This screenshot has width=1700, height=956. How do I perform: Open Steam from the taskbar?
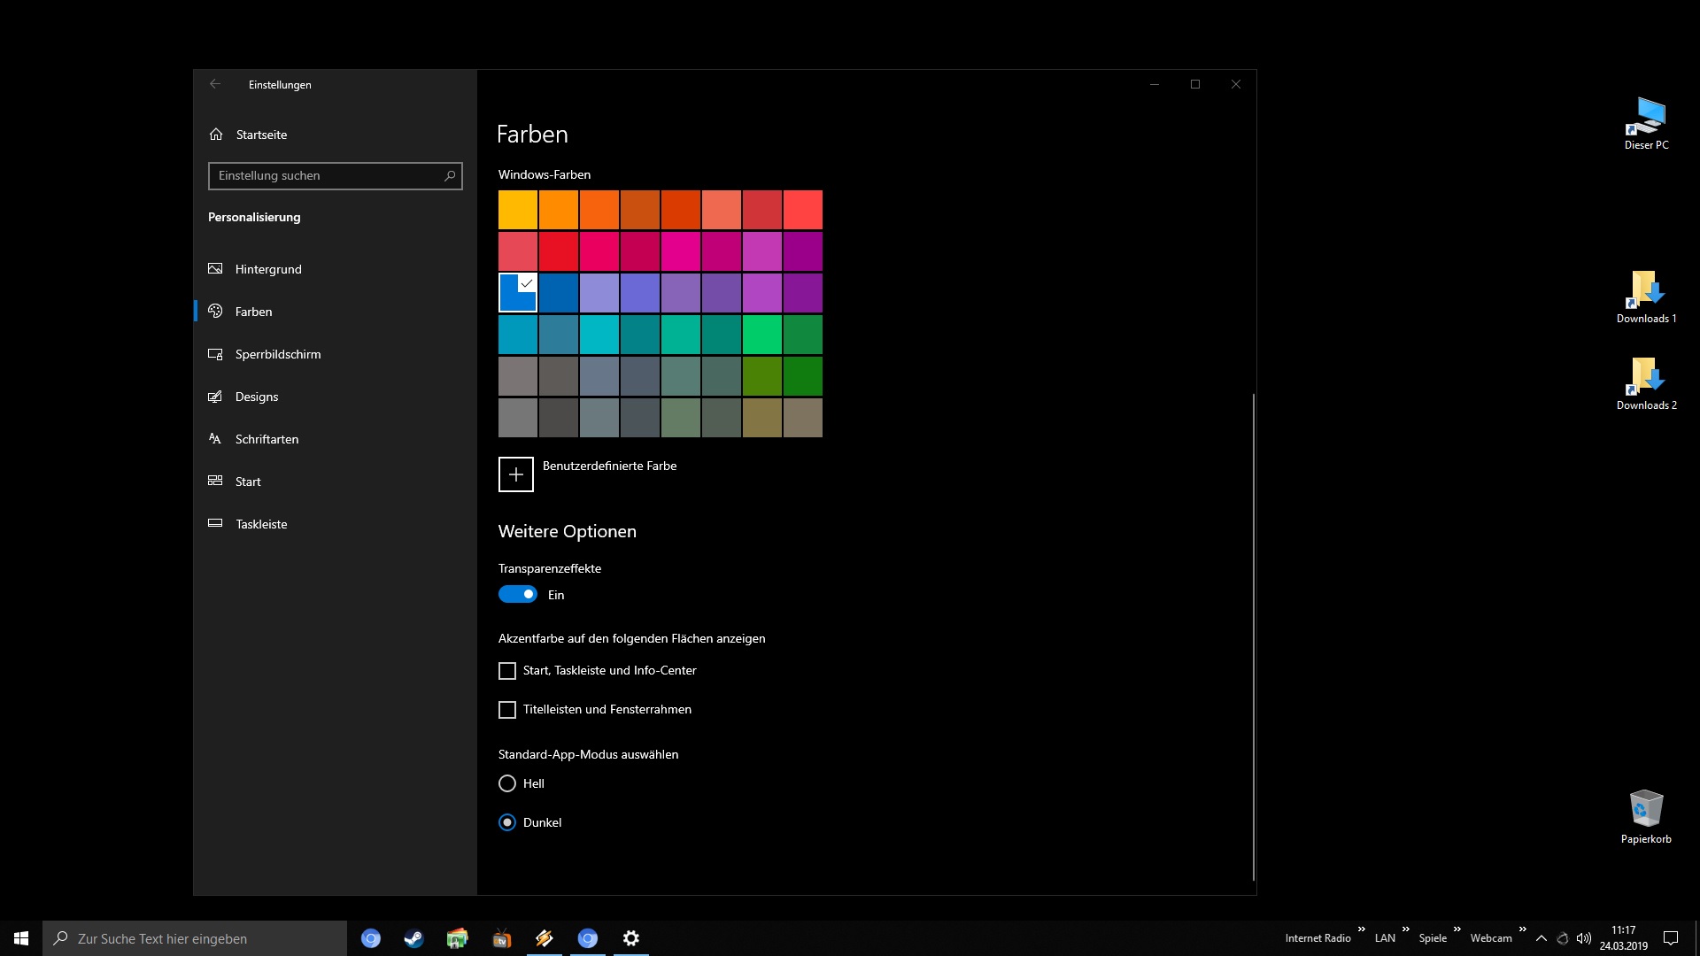pos(413,938)
